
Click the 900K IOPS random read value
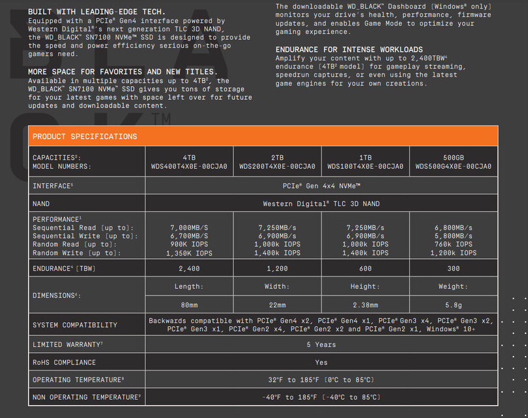click(189, 244)
